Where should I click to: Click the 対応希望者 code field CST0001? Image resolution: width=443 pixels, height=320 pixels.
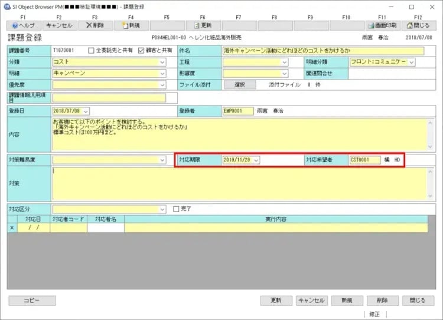click(364, 160)
